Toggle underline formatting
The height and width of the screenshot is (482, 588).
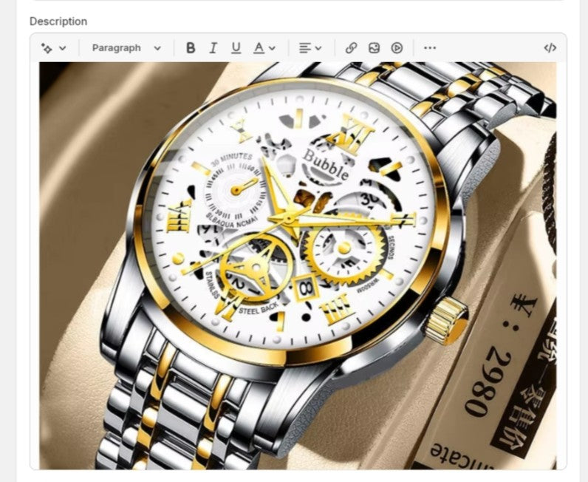(236, 48)
